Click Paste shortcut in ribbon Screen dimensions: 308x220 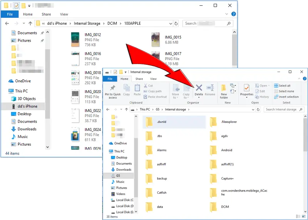coord(155,97)
